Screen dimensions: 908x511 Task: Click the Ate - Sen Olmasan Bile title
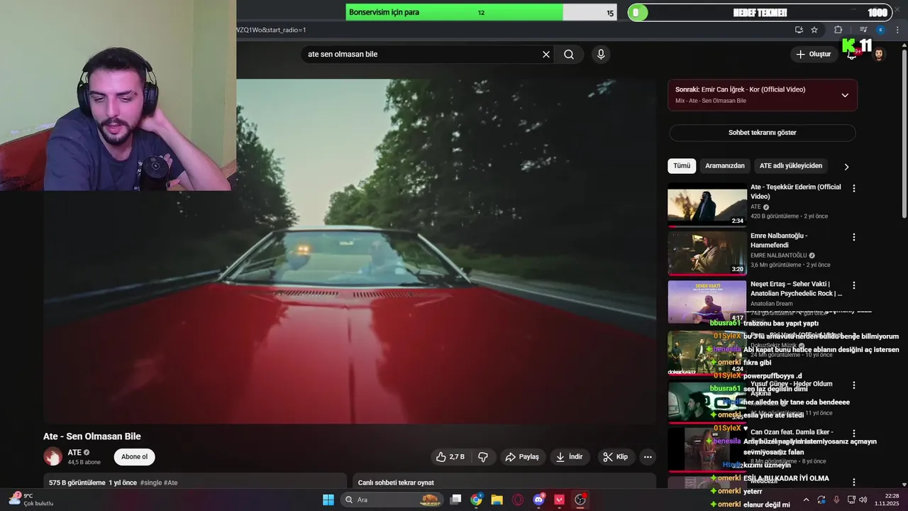(92, 436)
